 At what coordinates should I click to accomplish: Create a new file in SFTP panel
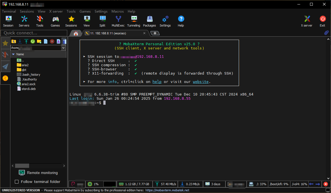tap(46, 41)
